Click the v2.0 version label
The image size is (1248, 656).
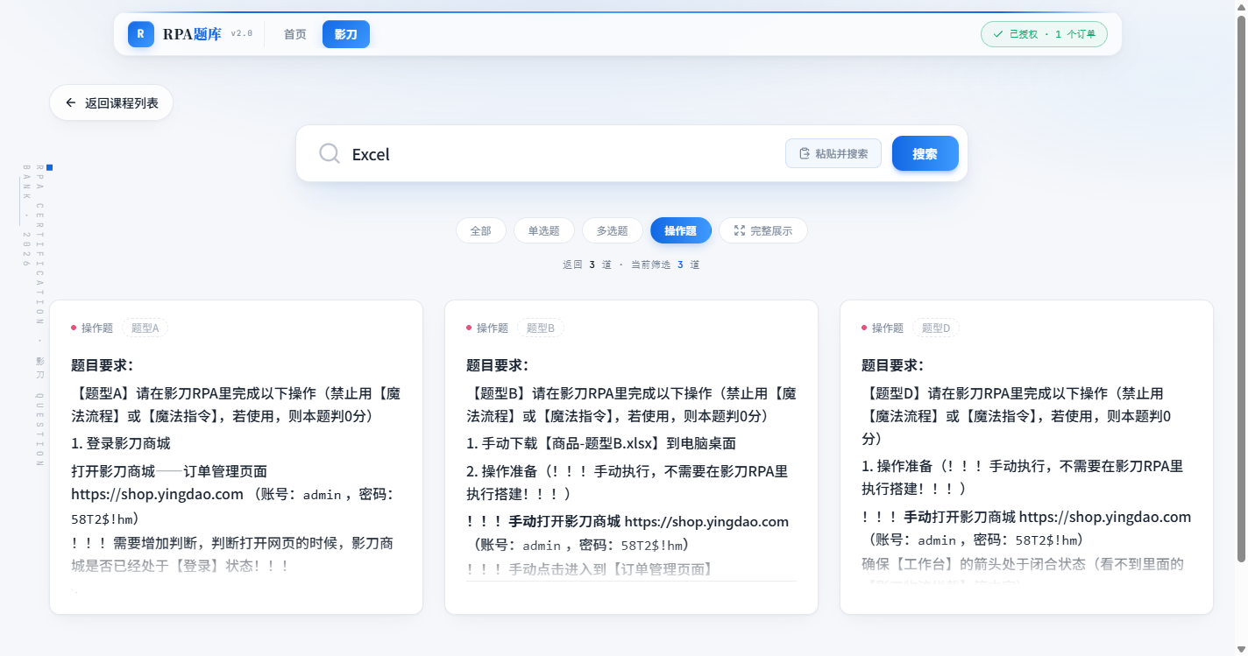click(242, 33)
